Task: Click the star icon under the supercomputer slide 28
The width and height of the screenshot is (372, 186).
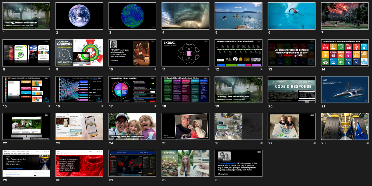Action: [x=368, y=143]
